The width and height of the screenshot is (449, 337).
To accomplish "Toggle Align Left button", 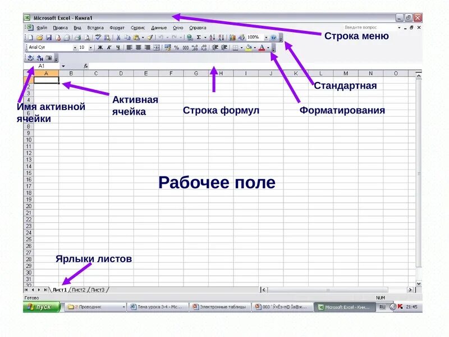I will pos(130,48).
